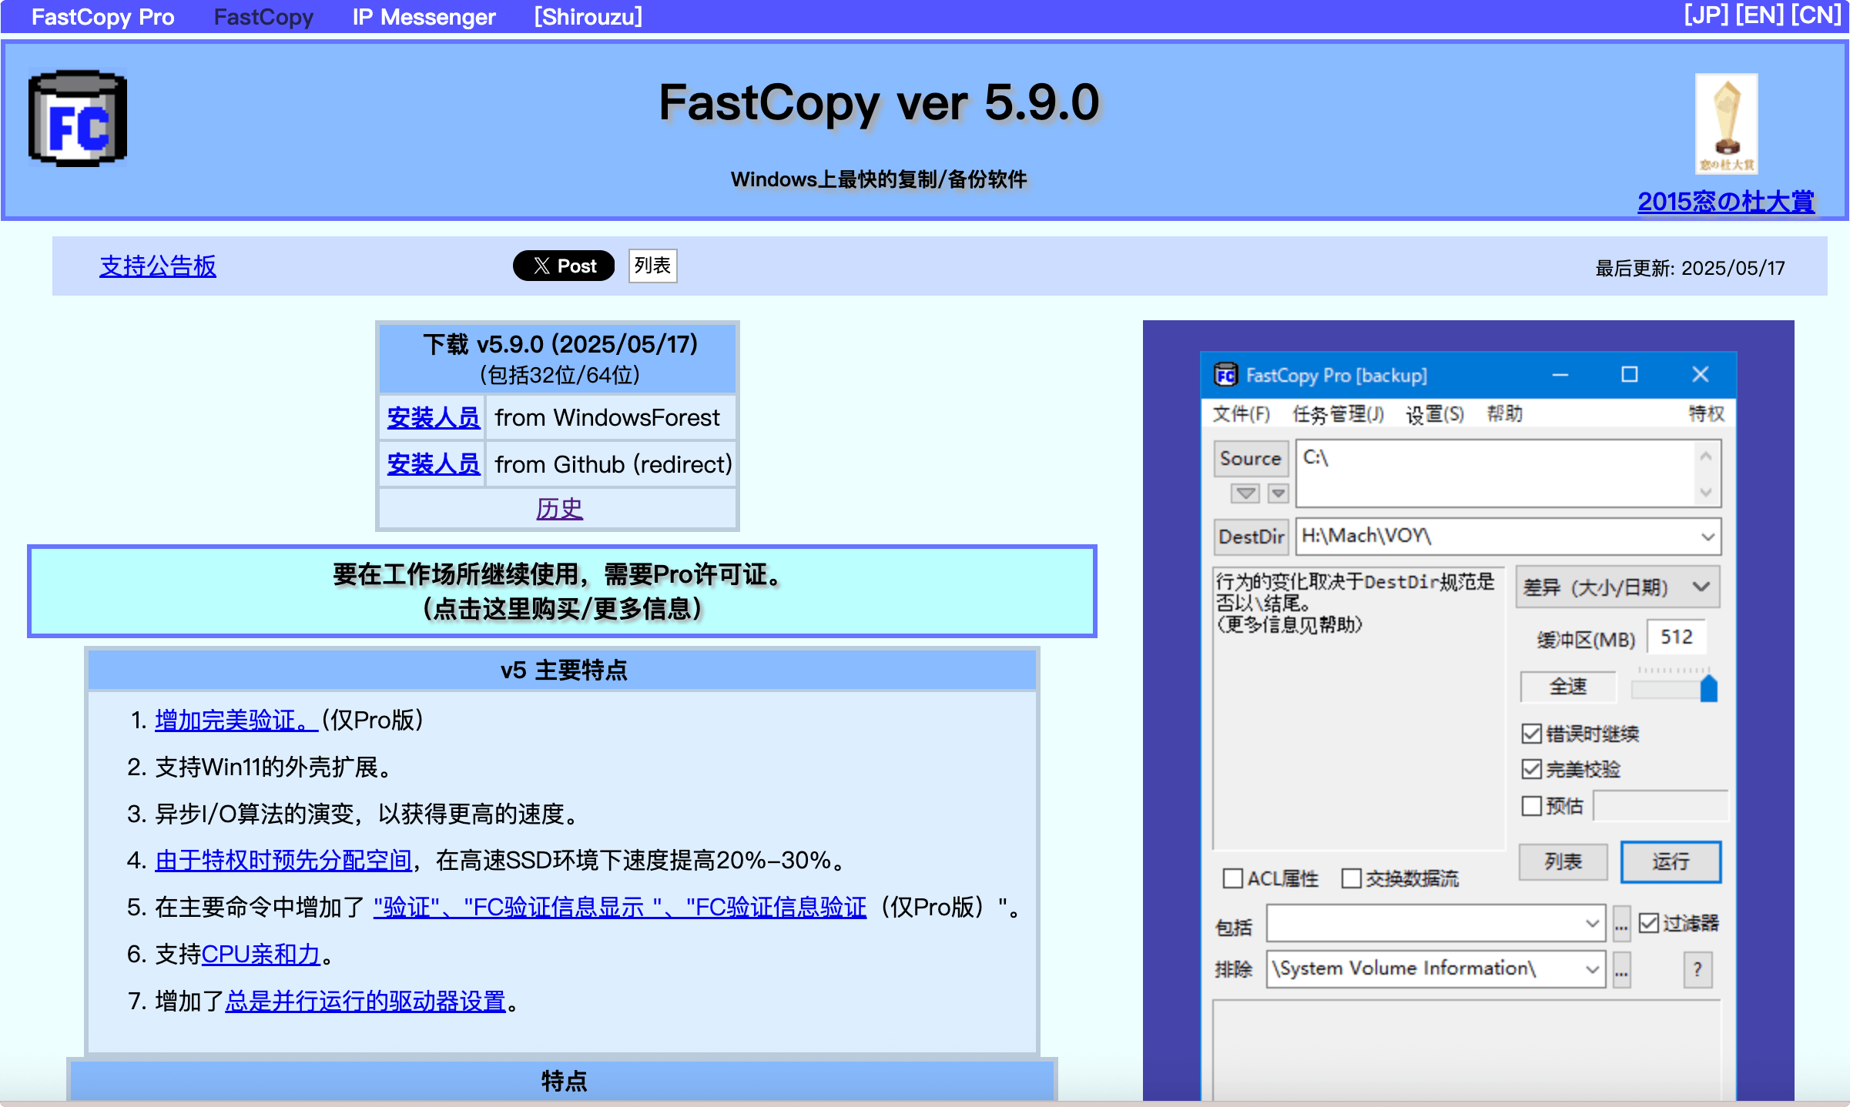Image resolution: width=1850 pixels, height=1107 pixels.
Task: Enable the ACL属性 checkbox
Action: [1233, 878]
